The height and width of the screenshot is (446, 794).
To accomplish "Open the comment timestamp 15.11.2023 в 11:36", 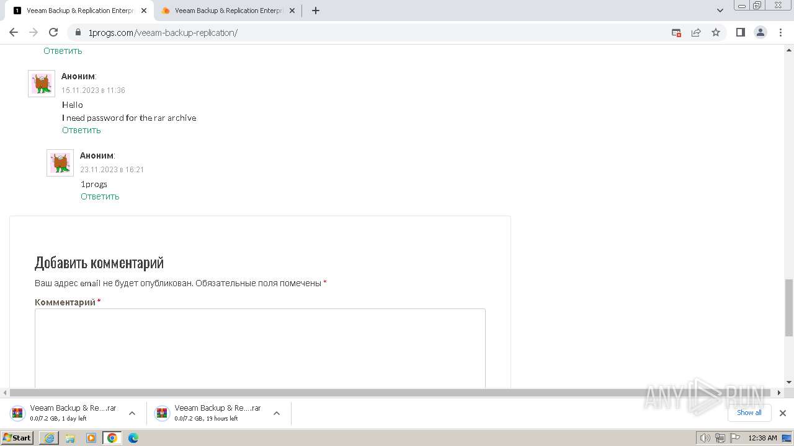I will pyautogui.click(x=93, y=90).
